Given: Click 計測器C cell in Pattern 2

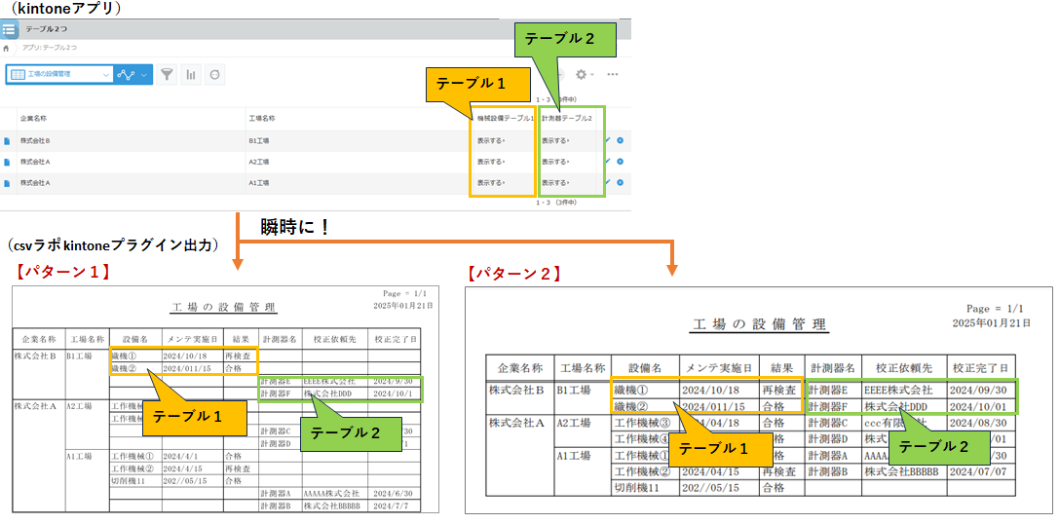Looking at the screenshot, I should 829,423.
